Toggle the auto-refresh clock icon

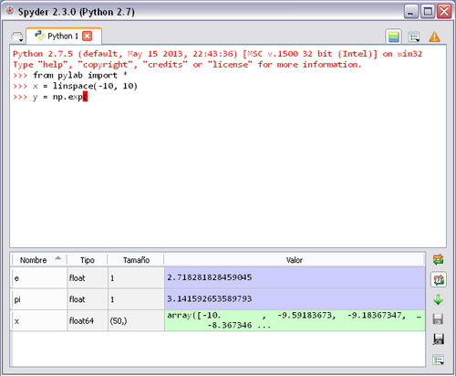439,279
